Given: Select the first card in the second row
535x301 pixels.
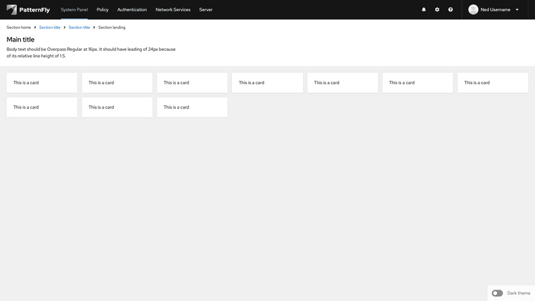Looking at the screenshot, I should (x=42, y=107).
